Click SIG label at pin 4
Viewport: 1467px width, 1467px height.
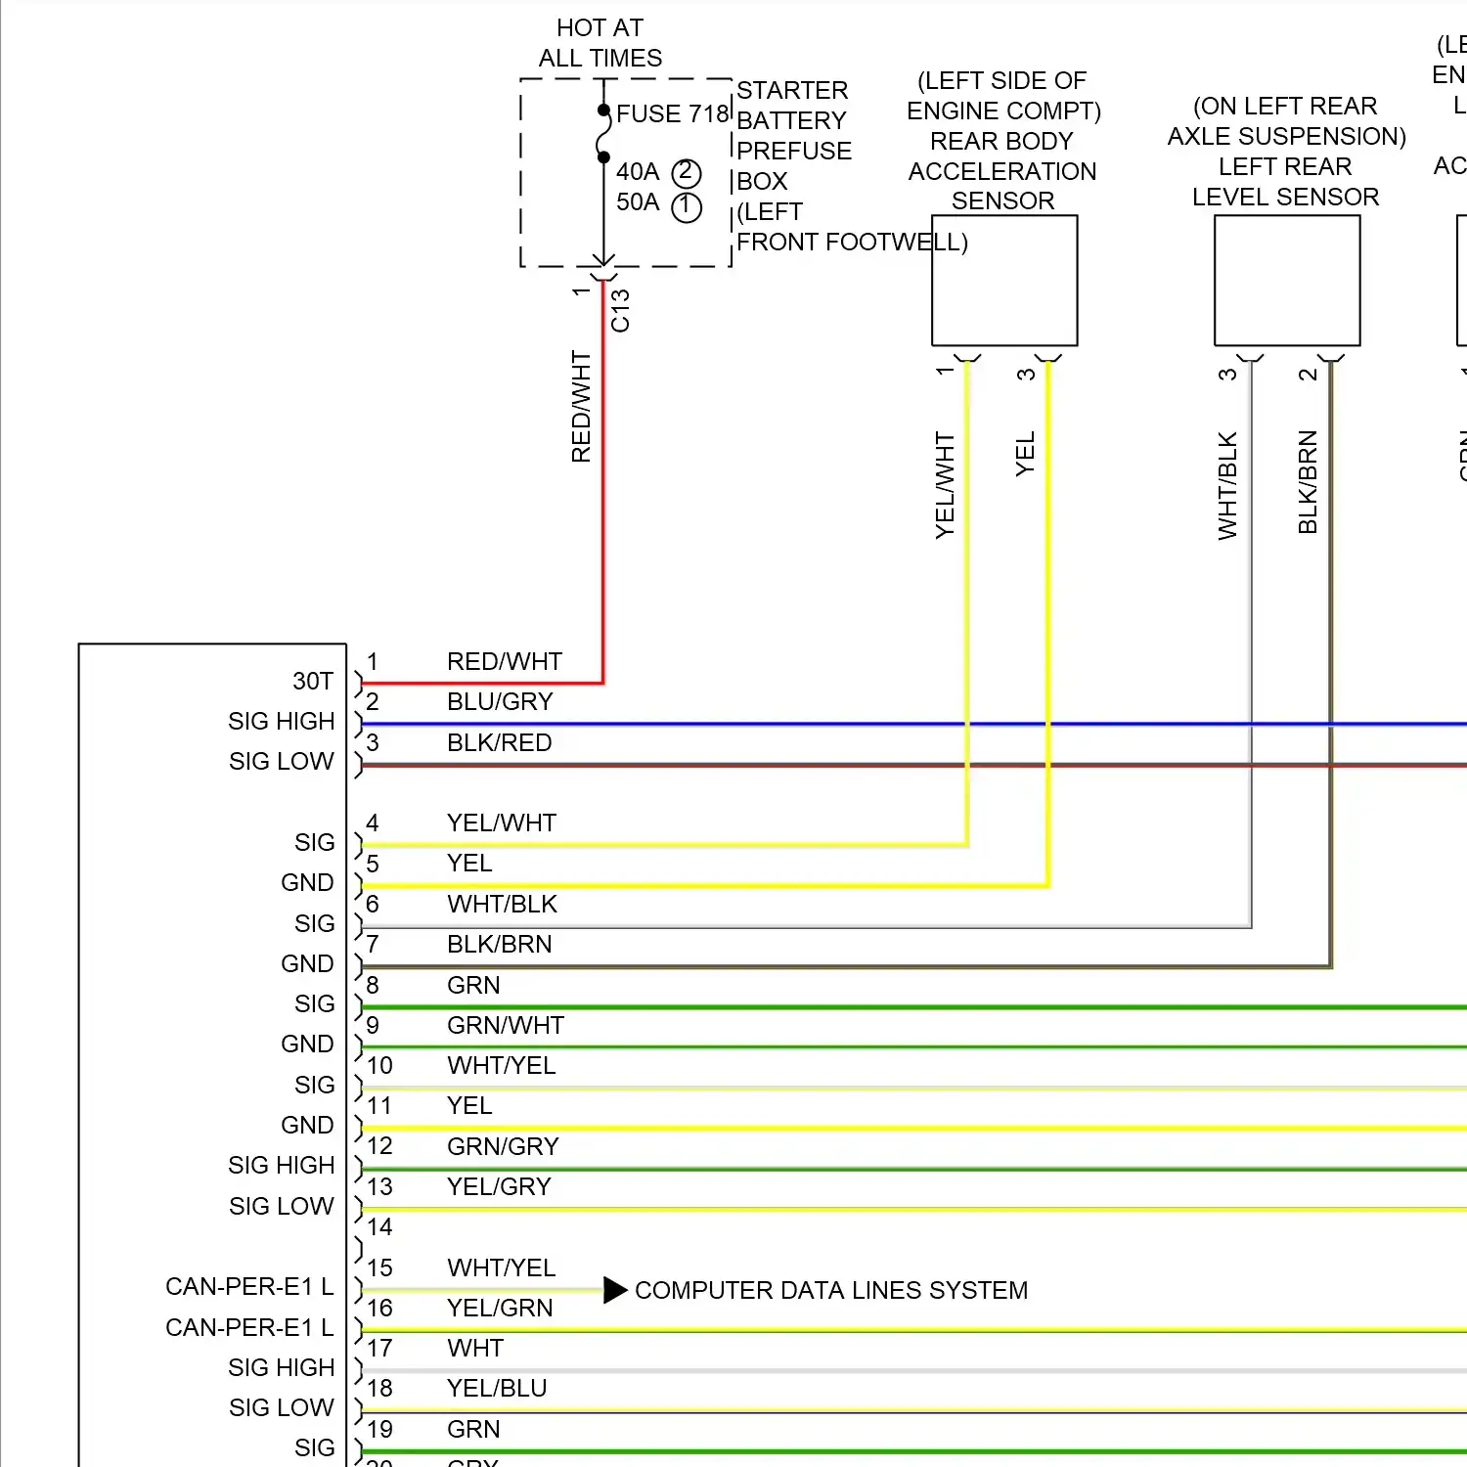pos(315,843)
